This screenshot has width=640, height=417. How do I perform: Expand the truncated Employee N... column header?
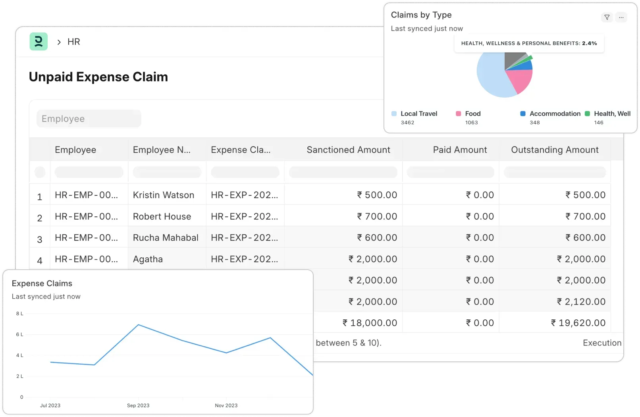(162, 150)
